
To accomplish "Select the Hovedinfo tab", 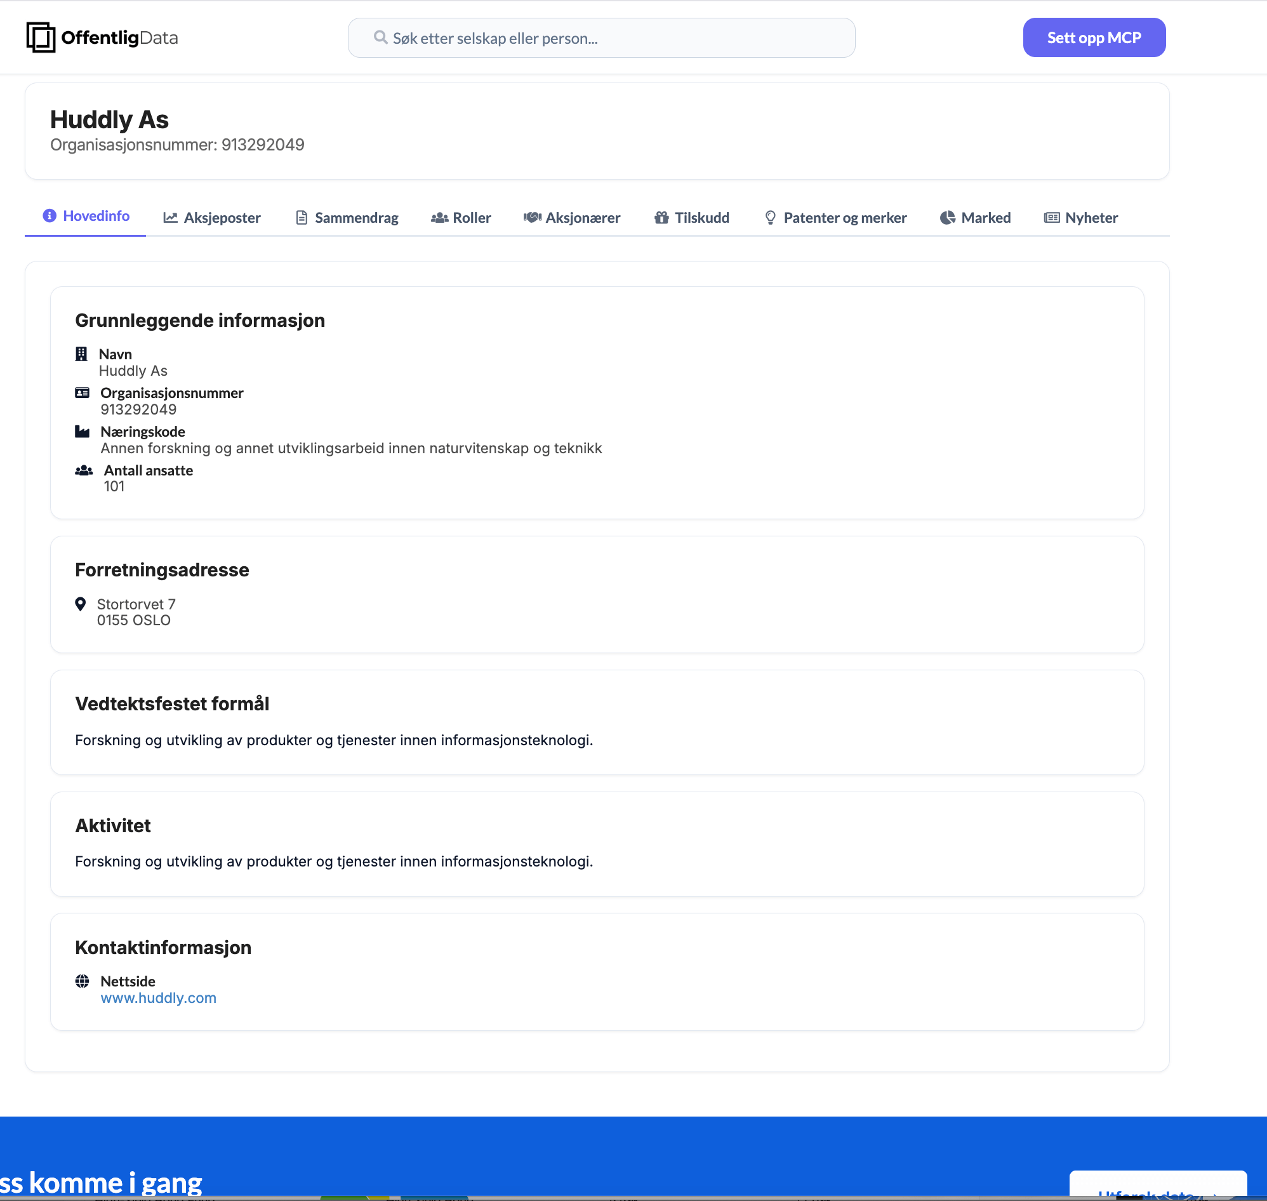I will coord(85,216).
